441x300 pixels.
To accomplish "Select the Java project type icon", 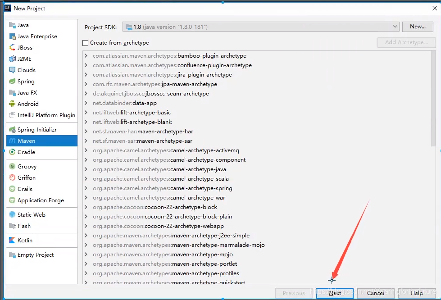I will click(x=12, y=25).
